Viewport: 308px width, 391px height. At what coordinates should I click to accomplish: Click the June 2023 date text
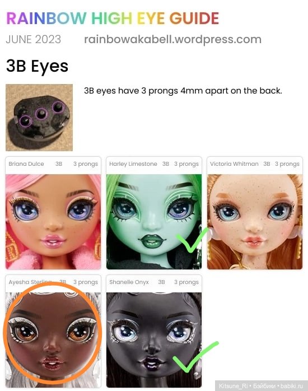34,39
